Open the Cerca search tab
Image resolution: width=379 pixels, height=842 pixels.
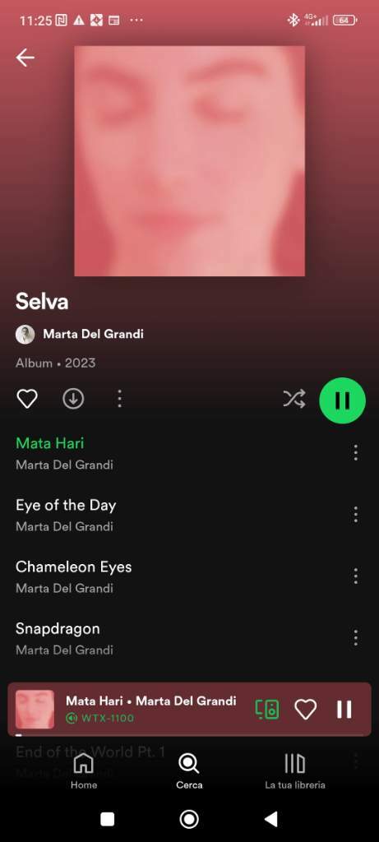[x=189, y=771]
